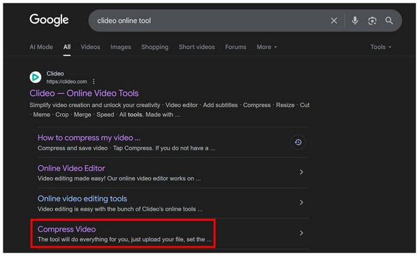Open the Tools dropdown

381,47
